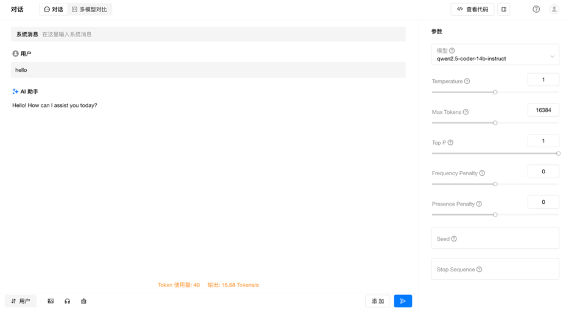
Task: Click the Frequency Penalty value box
Action: pos(543,172)
